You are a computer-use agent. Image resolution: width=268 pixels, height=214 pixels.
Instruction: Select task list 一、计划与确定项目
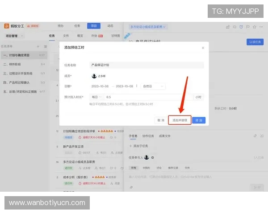click(24, 55)
